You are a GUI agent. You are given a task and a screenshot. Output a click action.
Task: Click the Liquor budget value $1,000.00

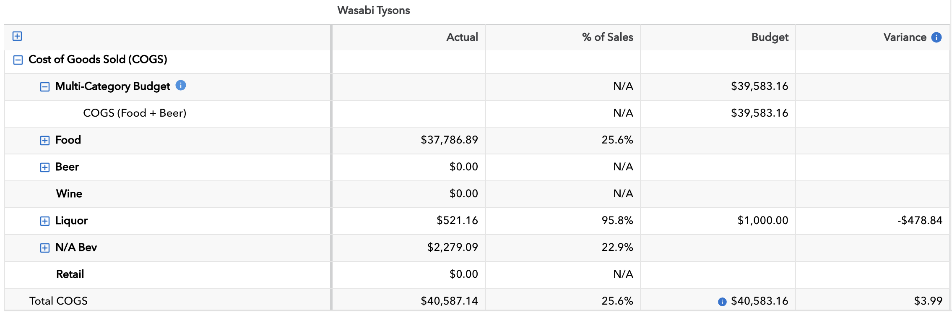point(762,221)
